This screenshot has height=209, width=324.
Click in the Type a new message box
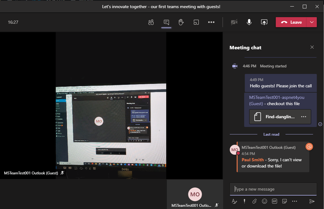273,189
